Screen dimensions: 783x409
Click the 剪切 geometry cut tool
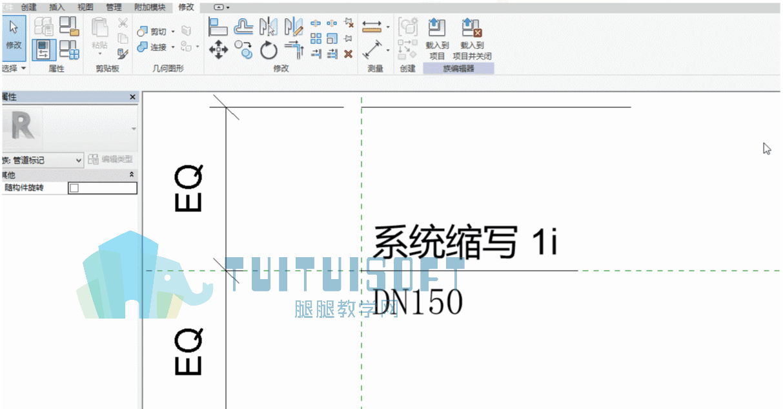(x=152, y=32)
